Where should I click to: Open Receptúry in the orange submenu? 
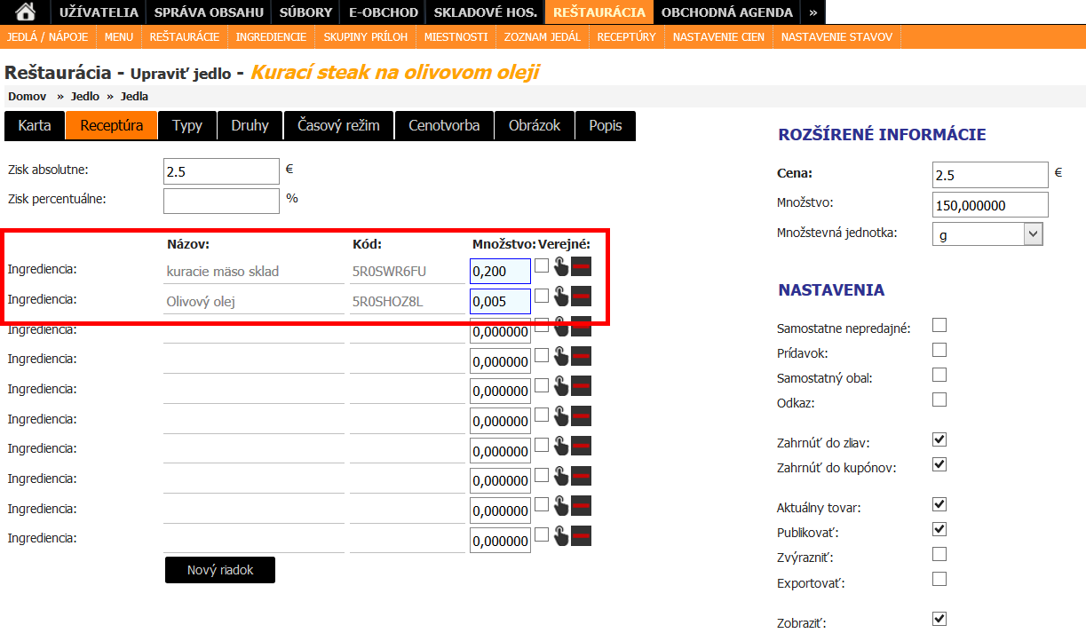(x=626, y=37)
